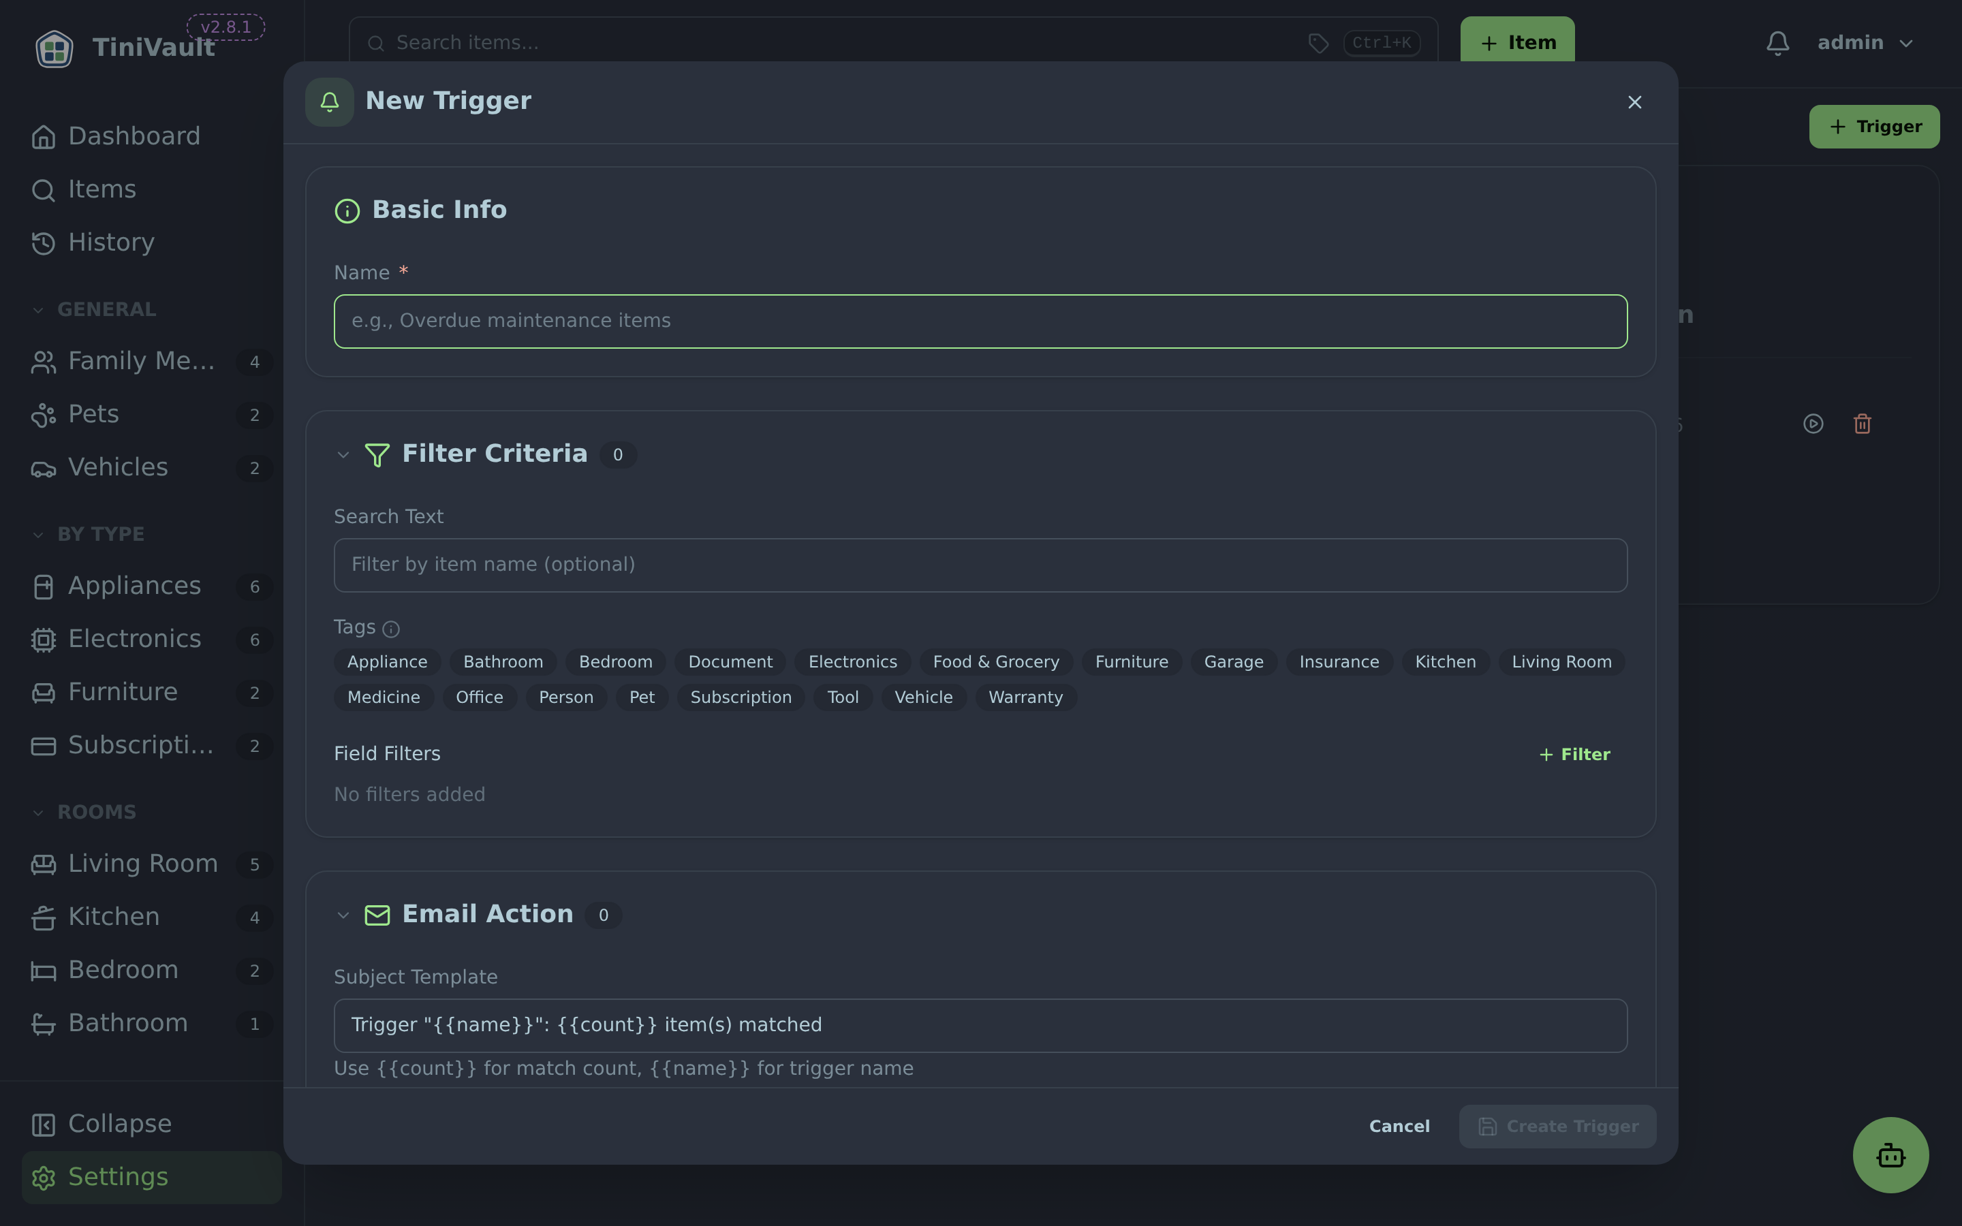Toggle the Bathroom tag chip

(x=503, y=663)
